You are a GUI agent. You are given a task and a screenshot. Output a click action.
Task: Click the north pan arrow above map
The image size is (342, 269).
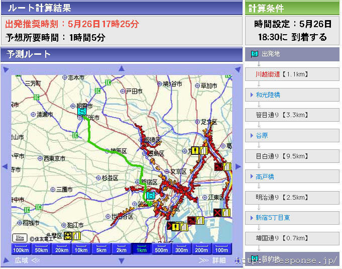122,69
